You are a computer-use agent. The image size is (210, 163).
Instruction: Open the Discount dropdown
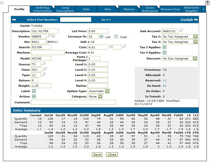point(179,58)
